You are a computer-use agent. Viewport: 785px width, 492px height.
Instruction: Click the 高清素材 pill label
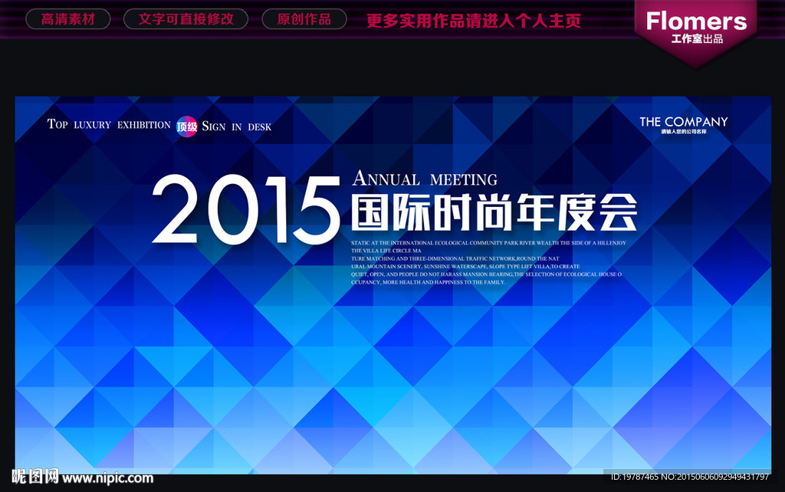point(67,19)
